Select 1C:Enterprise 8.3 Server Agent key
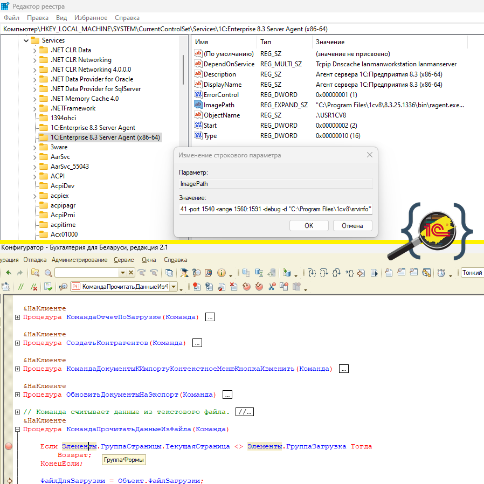This screenshot has height=484, width=484. tap(93, 128)
